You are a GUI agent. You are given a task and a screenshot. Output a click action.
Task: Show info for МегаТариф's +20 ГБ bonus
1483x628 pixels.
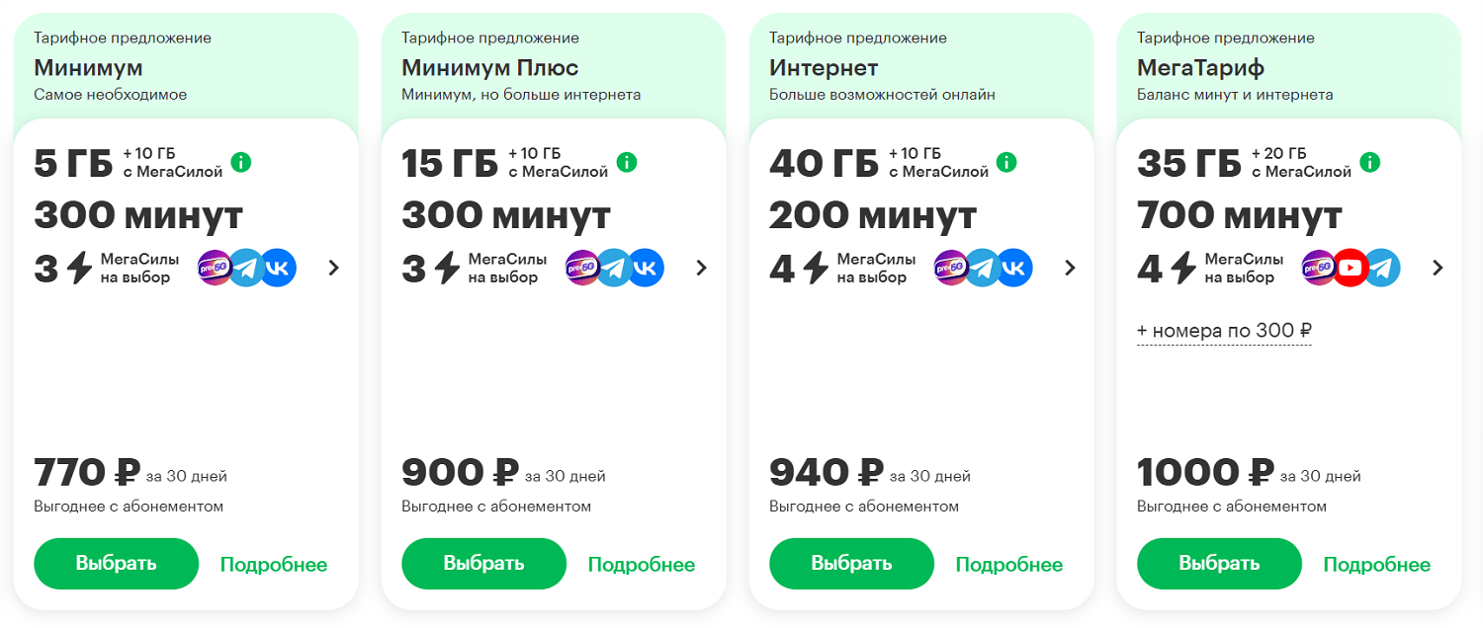1369,162
